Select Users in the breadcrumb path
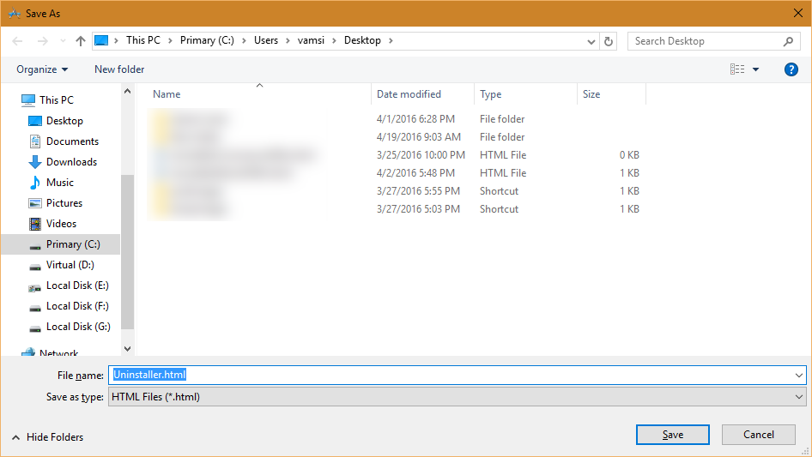Screen dimensions: 812x457 (266, 40)
